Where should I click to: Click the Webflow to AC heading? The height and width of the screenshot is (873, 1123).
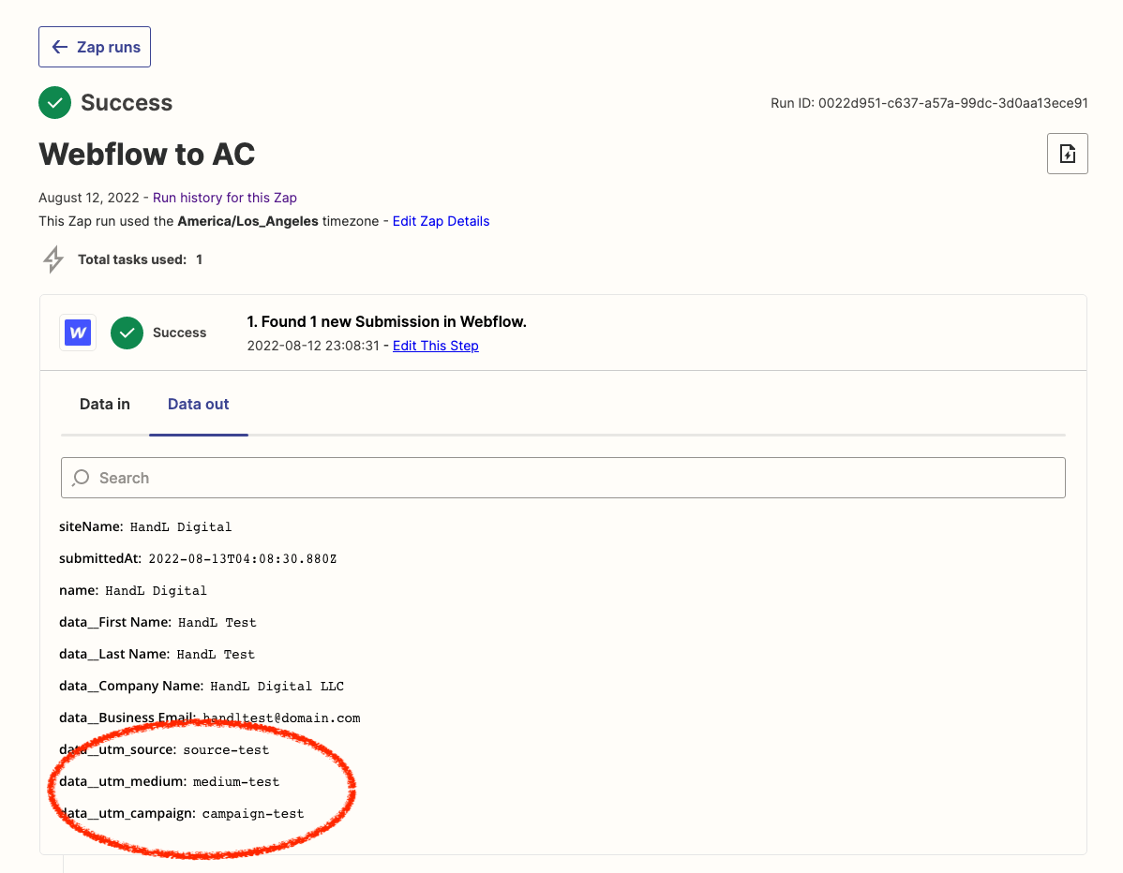tap(147, 154)
